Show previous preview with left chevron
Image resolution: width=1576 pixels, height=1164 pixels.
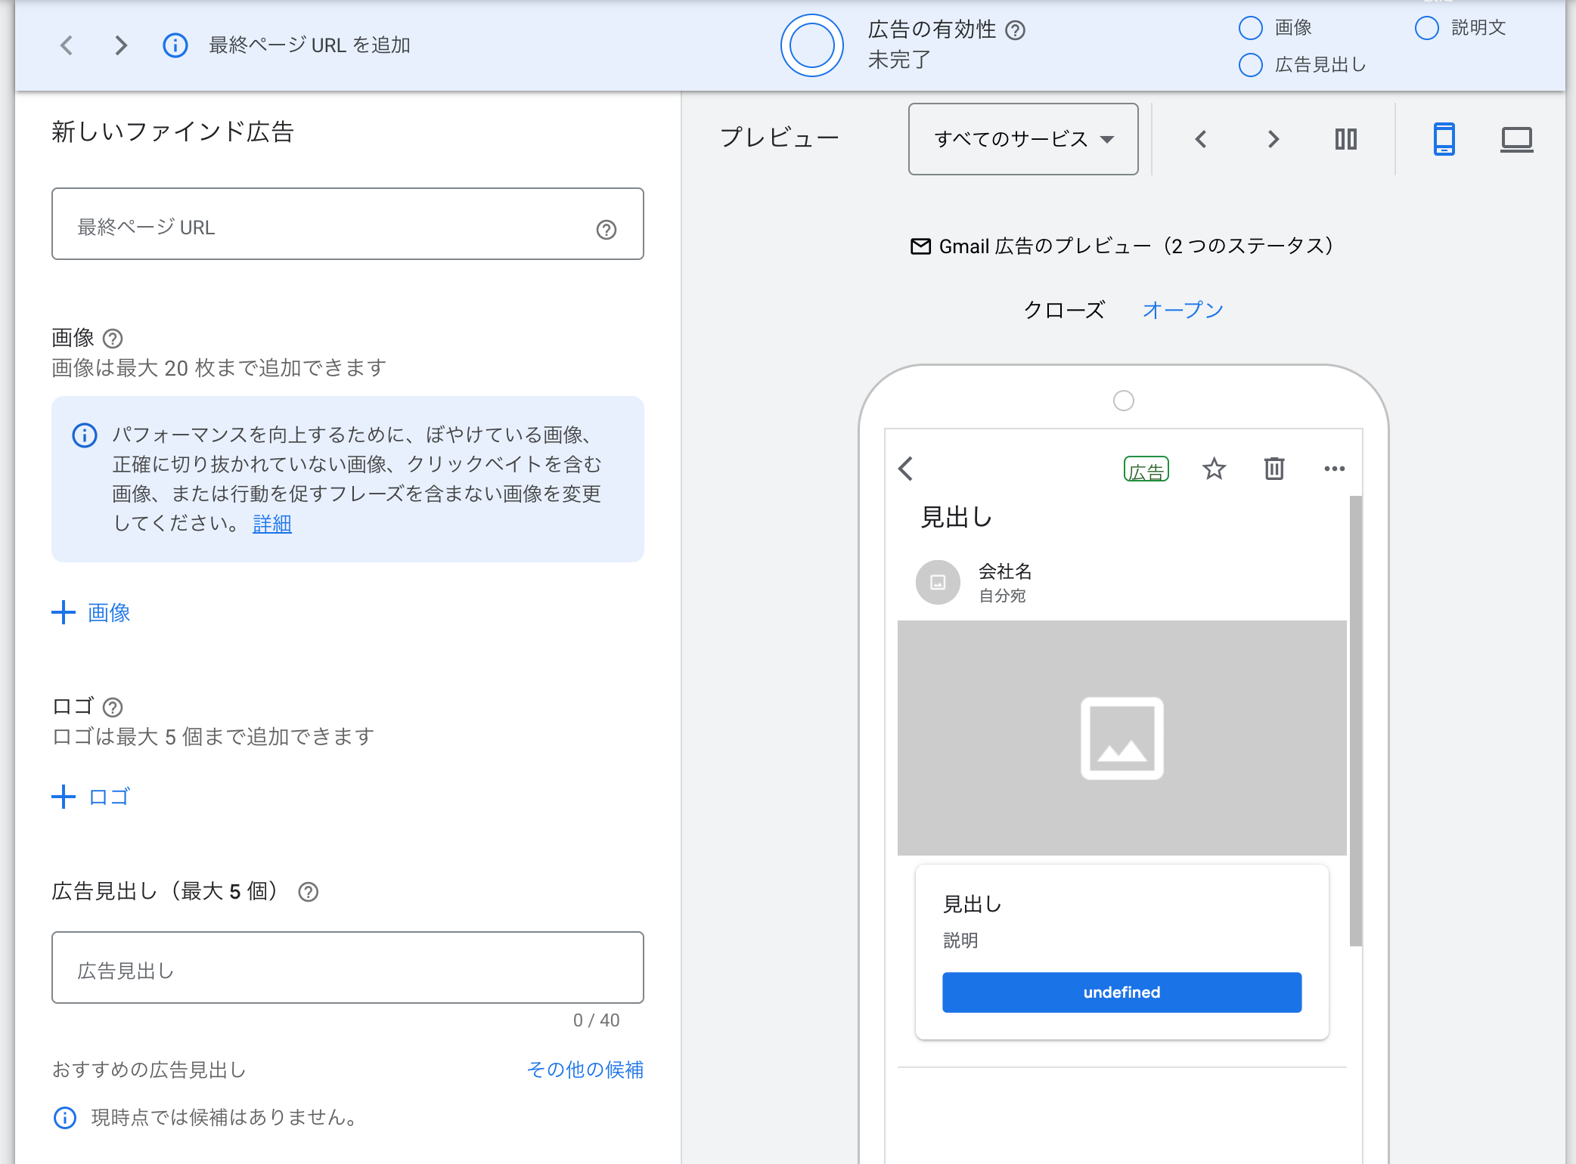[x=1201, y=139]
